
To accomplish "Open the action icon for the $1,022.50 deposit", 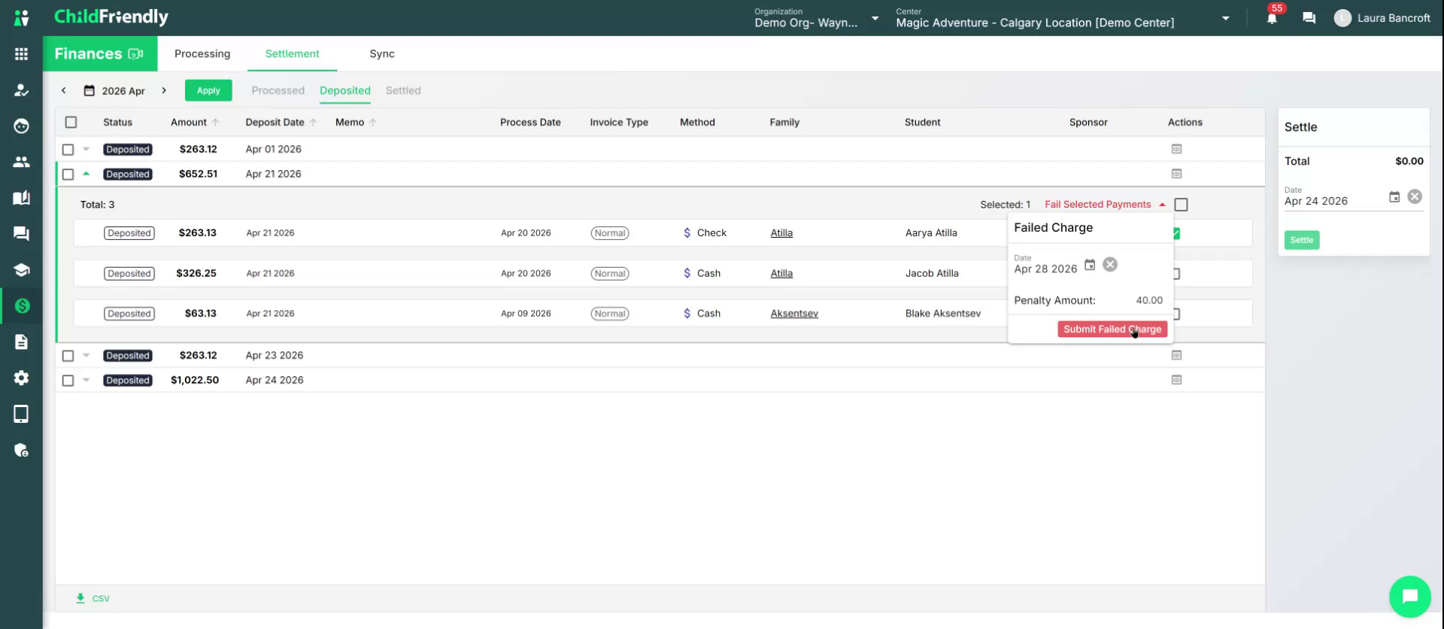I will pos(1176,380).
